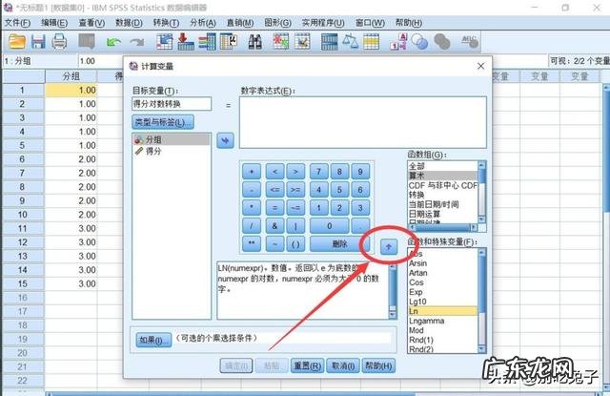Select the Exp function in list

pos(442,292)
